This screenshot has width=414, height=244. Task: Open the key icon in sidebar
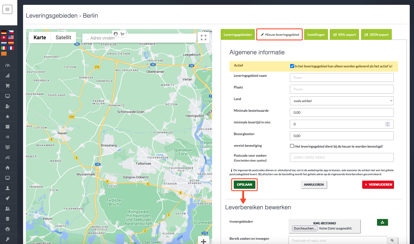tap(8, 239)
